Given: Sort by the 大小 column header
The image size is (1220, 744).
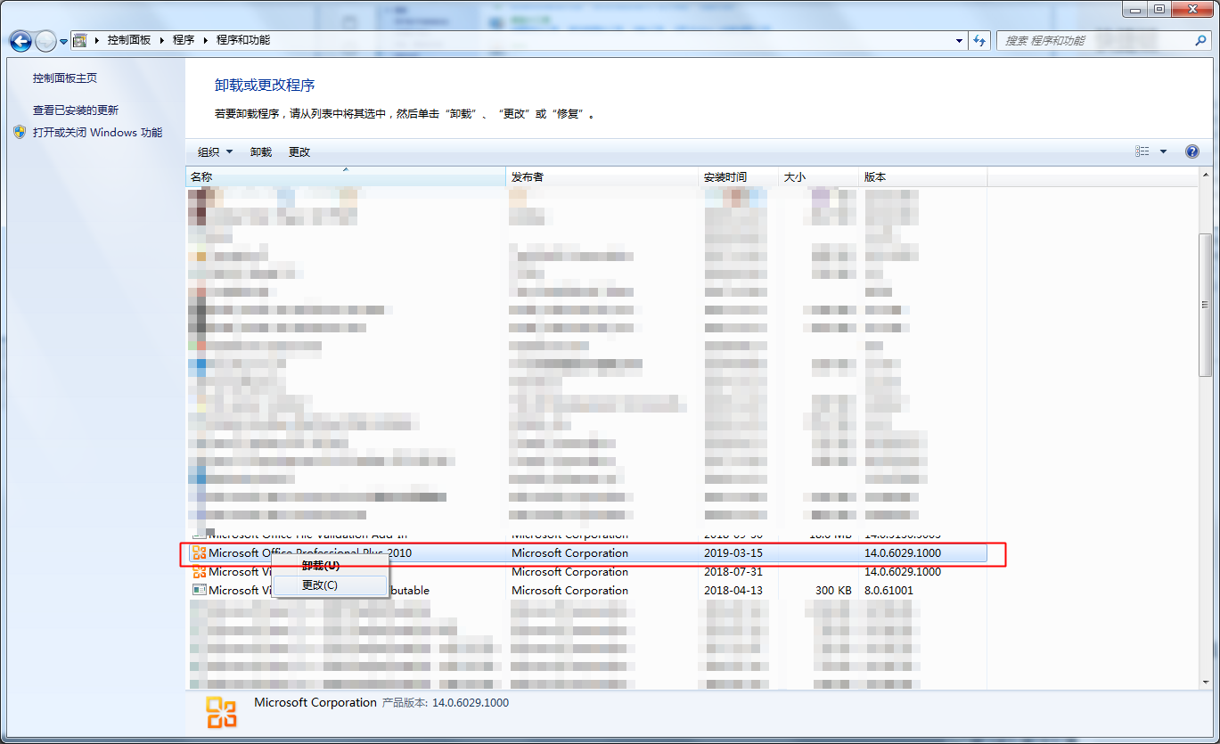Looking at the screenshot, I should 818,177.
